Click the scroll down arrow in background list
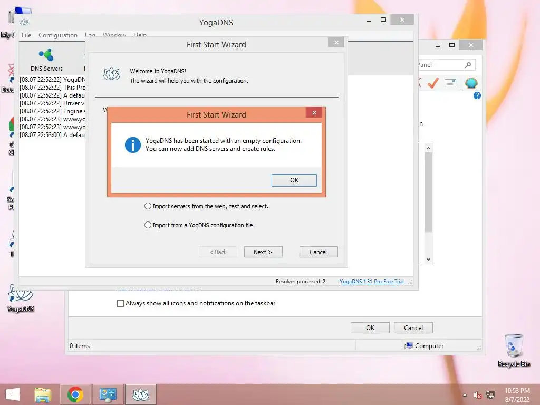 click(428, 259)
